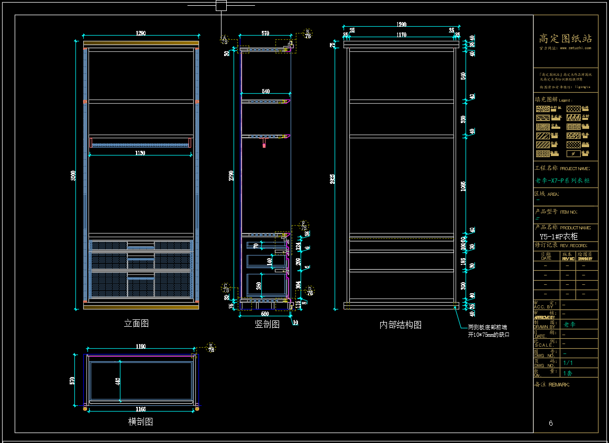Click the 高定图纸站 title block heading
The width and height of the screenshot is (609, 443).
(566, 38)
